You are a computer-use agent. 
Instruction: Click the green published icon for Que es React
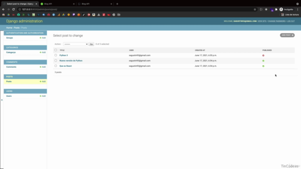263,66
